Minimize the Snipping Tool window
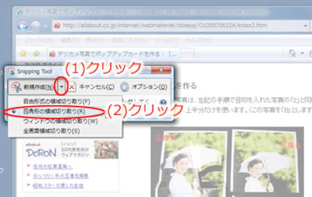 click(x=145, y=70)
